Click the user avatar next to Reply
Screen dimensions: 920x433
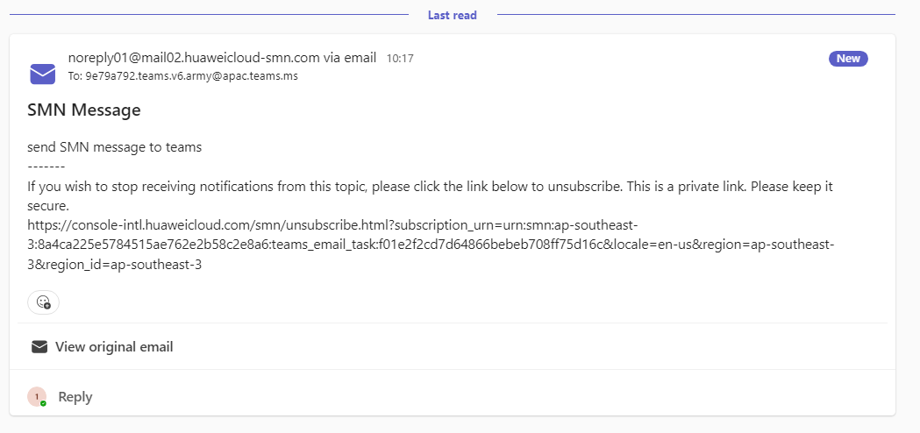click(37, 397)
